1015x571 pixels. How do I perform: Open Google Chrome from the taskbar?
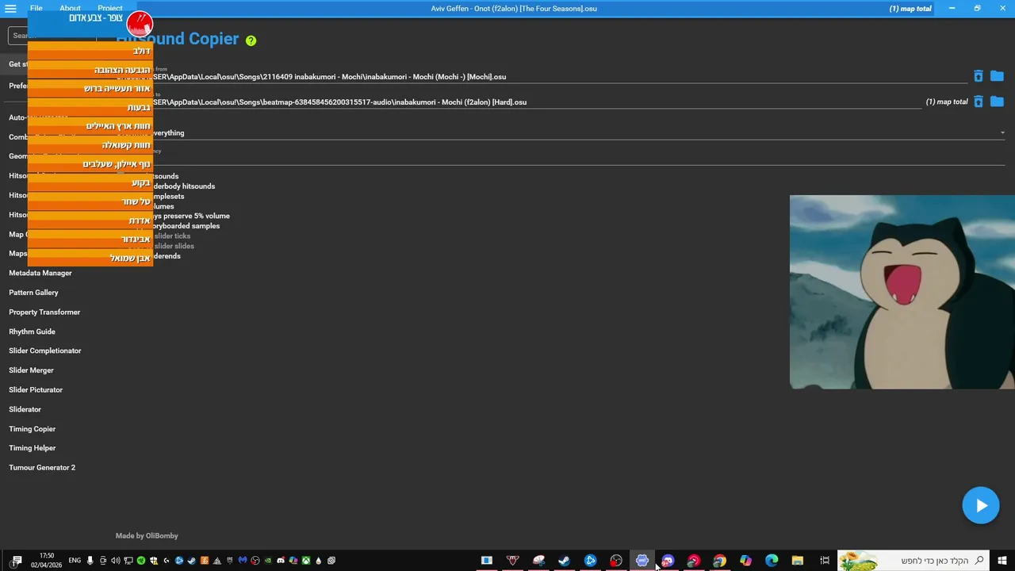(719, 561)
